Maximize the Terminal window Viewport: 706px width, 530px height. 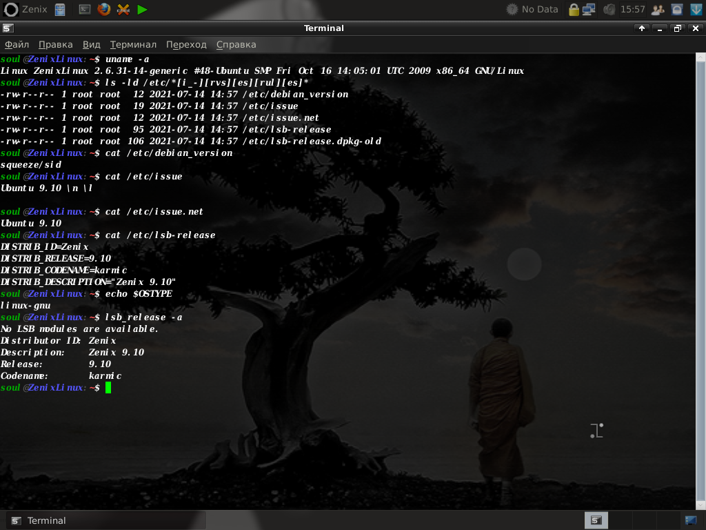point(678,28)
